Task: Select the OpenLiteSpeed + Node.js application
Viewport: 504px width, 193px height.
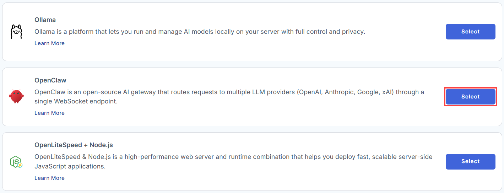Action: pyautogui.click(x=470, y=161)
